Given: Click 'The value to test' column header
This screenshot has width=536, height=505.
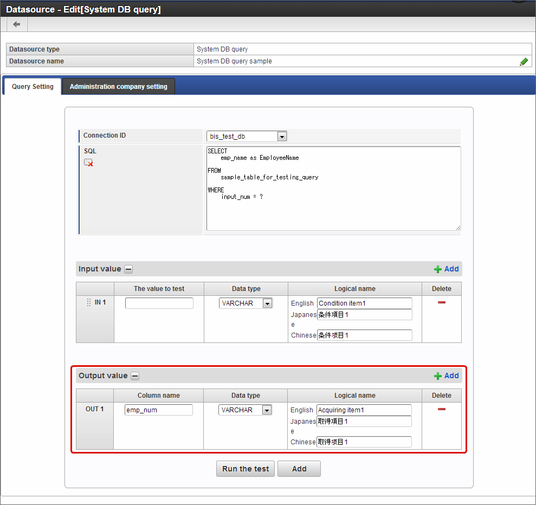Looking at the screenshot, I should tap(159, 289).
